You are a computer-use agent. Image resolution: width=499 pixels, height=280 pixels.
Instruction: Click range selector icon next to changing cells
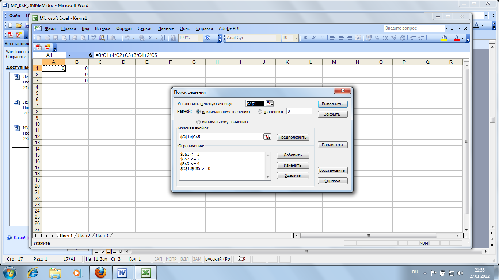(267, 137)
